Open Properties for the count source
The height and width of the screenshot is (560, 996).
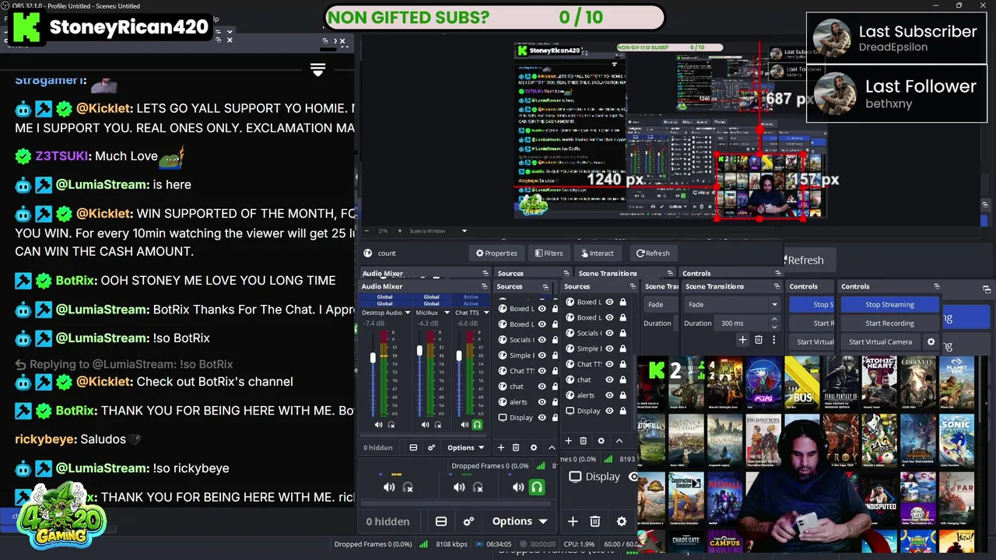tap(496, 253)
